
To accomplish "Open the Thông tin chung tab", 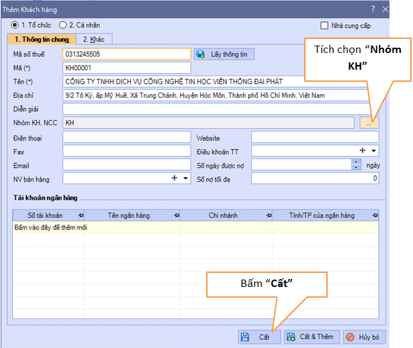I will tap(42, 40).
